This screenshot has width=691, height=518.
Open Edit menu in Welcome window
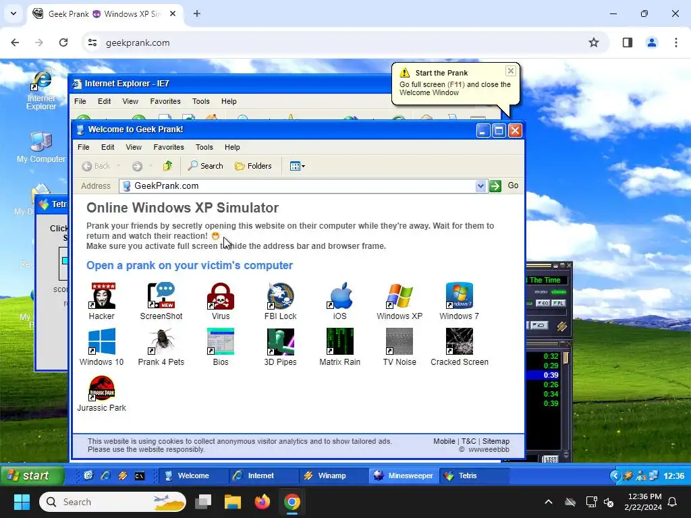point(107,147)
